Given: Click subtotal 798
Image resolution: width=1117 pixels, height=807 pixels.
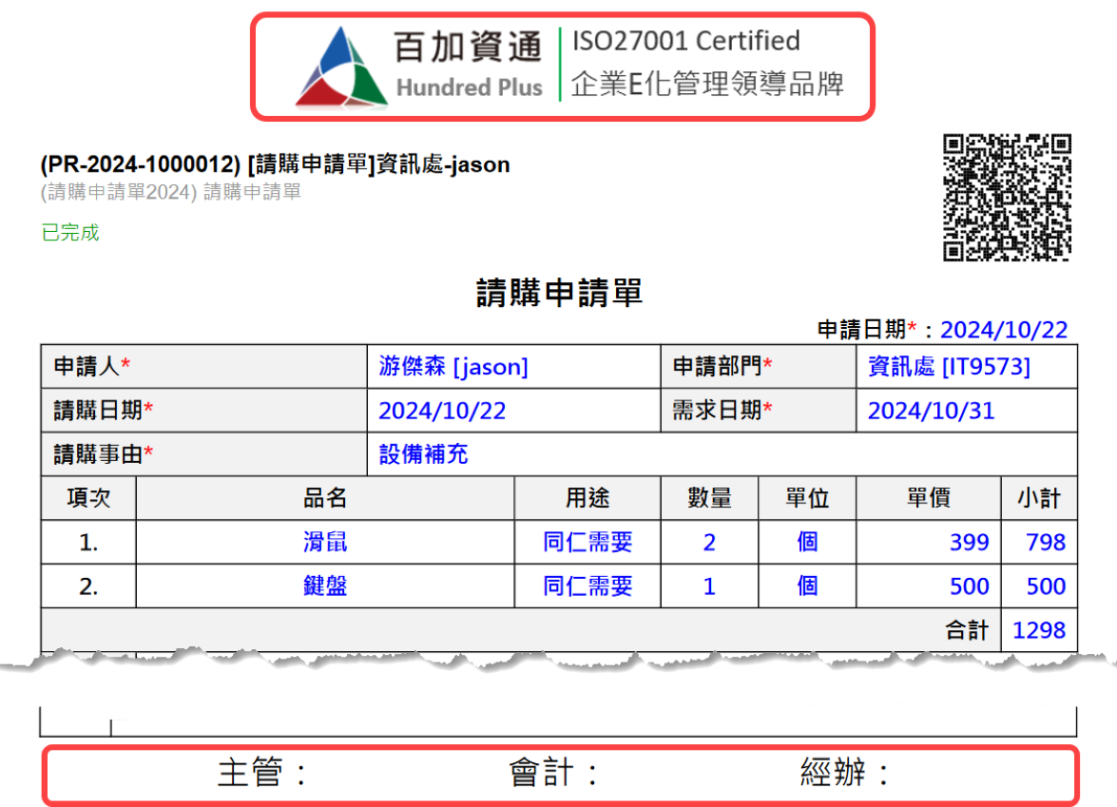Looking at the screenshot, I should (x=1046, y=543).
